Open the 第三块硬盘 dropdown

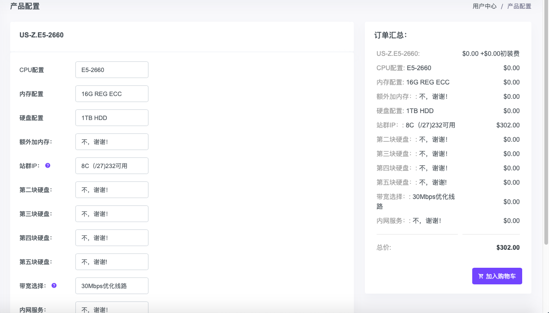point(111,214)
